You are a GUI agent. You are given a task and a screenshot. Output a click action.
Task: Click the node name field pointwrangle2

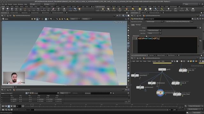point(168,19)
